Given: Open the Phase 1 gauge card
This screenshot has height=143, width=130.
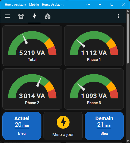Looking at the screenshot, I should [x=94, y=46].
